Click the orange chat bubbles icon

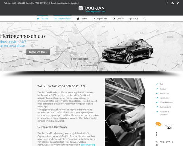pyautogui.click(x=158, y=124)
